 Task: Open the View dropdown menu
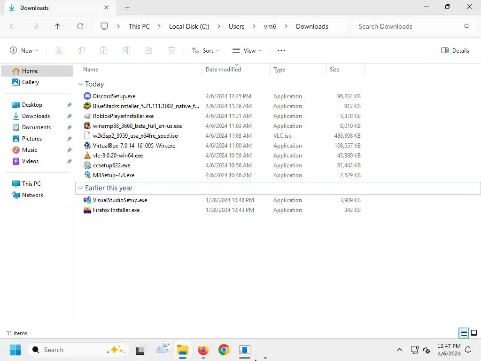point(247,51)
